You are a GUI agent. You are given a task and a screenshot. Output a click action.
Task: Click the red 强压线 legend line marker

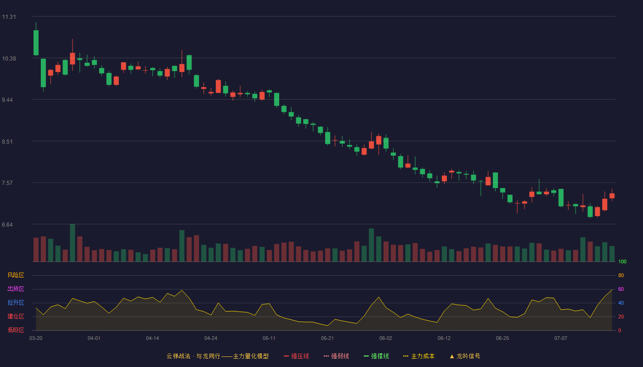click(286, 356)
